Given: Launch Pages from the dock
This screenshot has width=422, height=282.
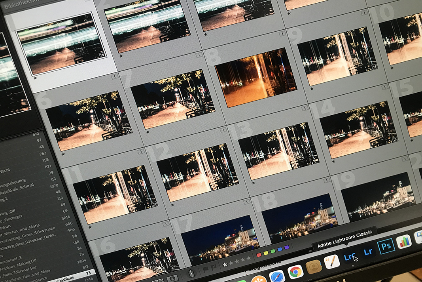Looking at the screenshot, I should [x=331, y=261].
